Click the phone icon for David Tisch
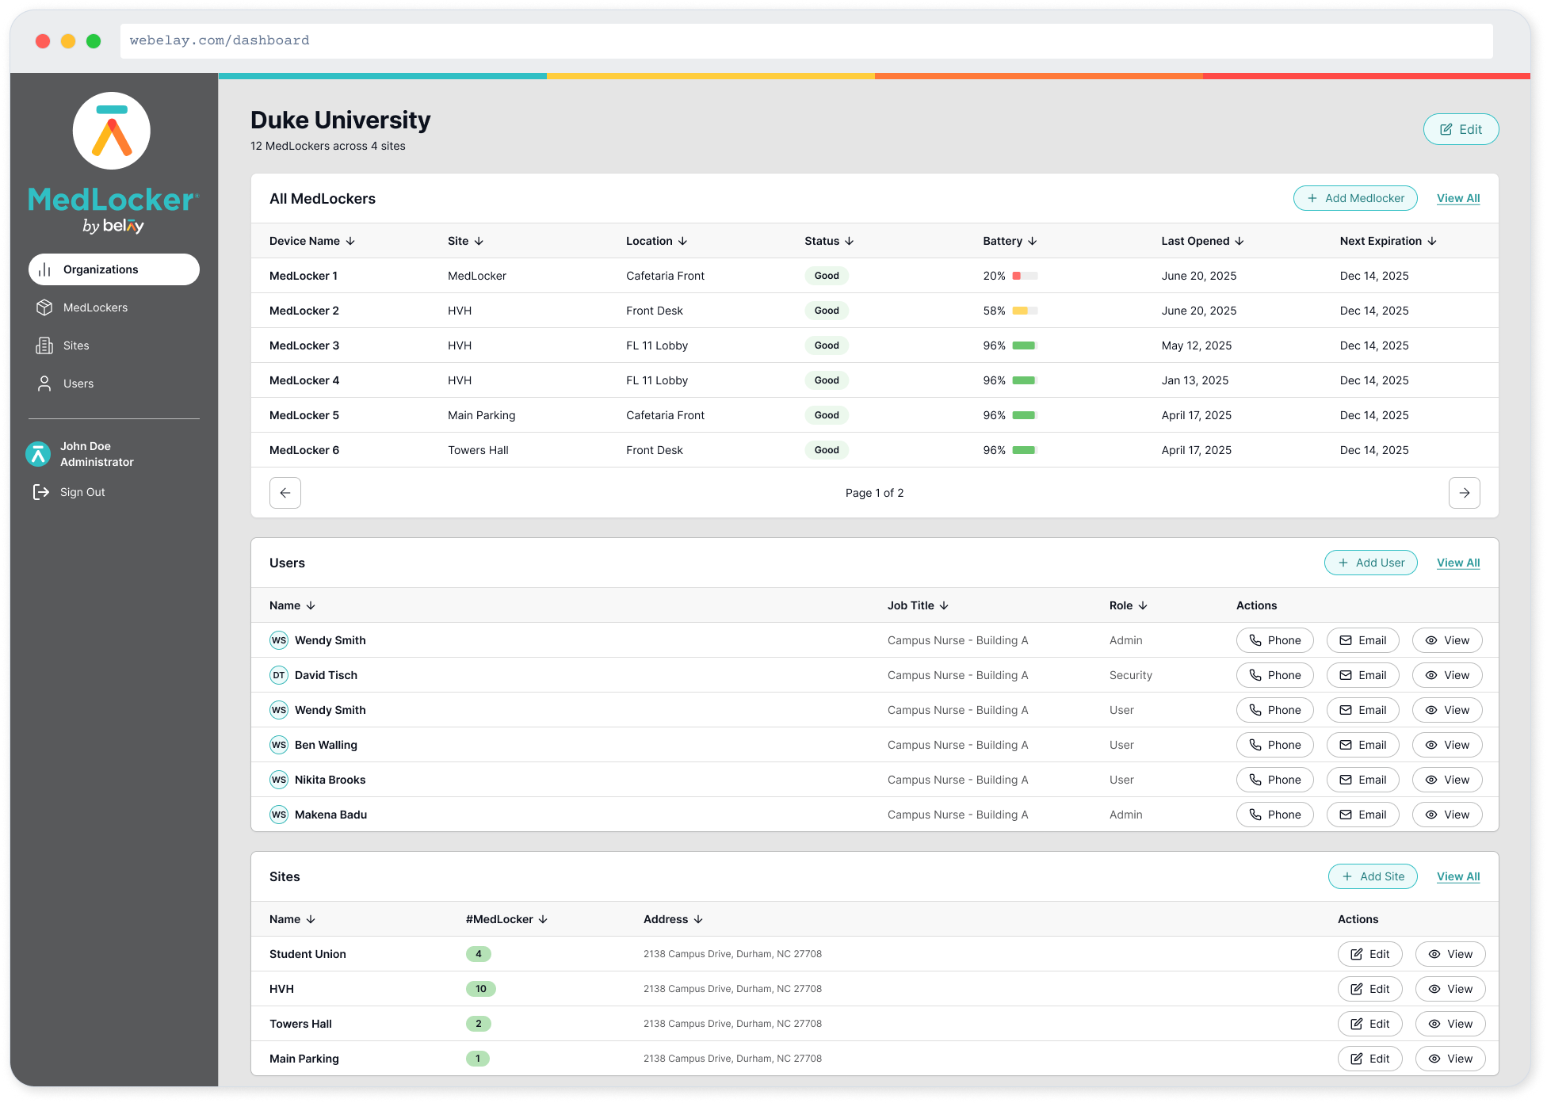 (x=1256, y=675)
